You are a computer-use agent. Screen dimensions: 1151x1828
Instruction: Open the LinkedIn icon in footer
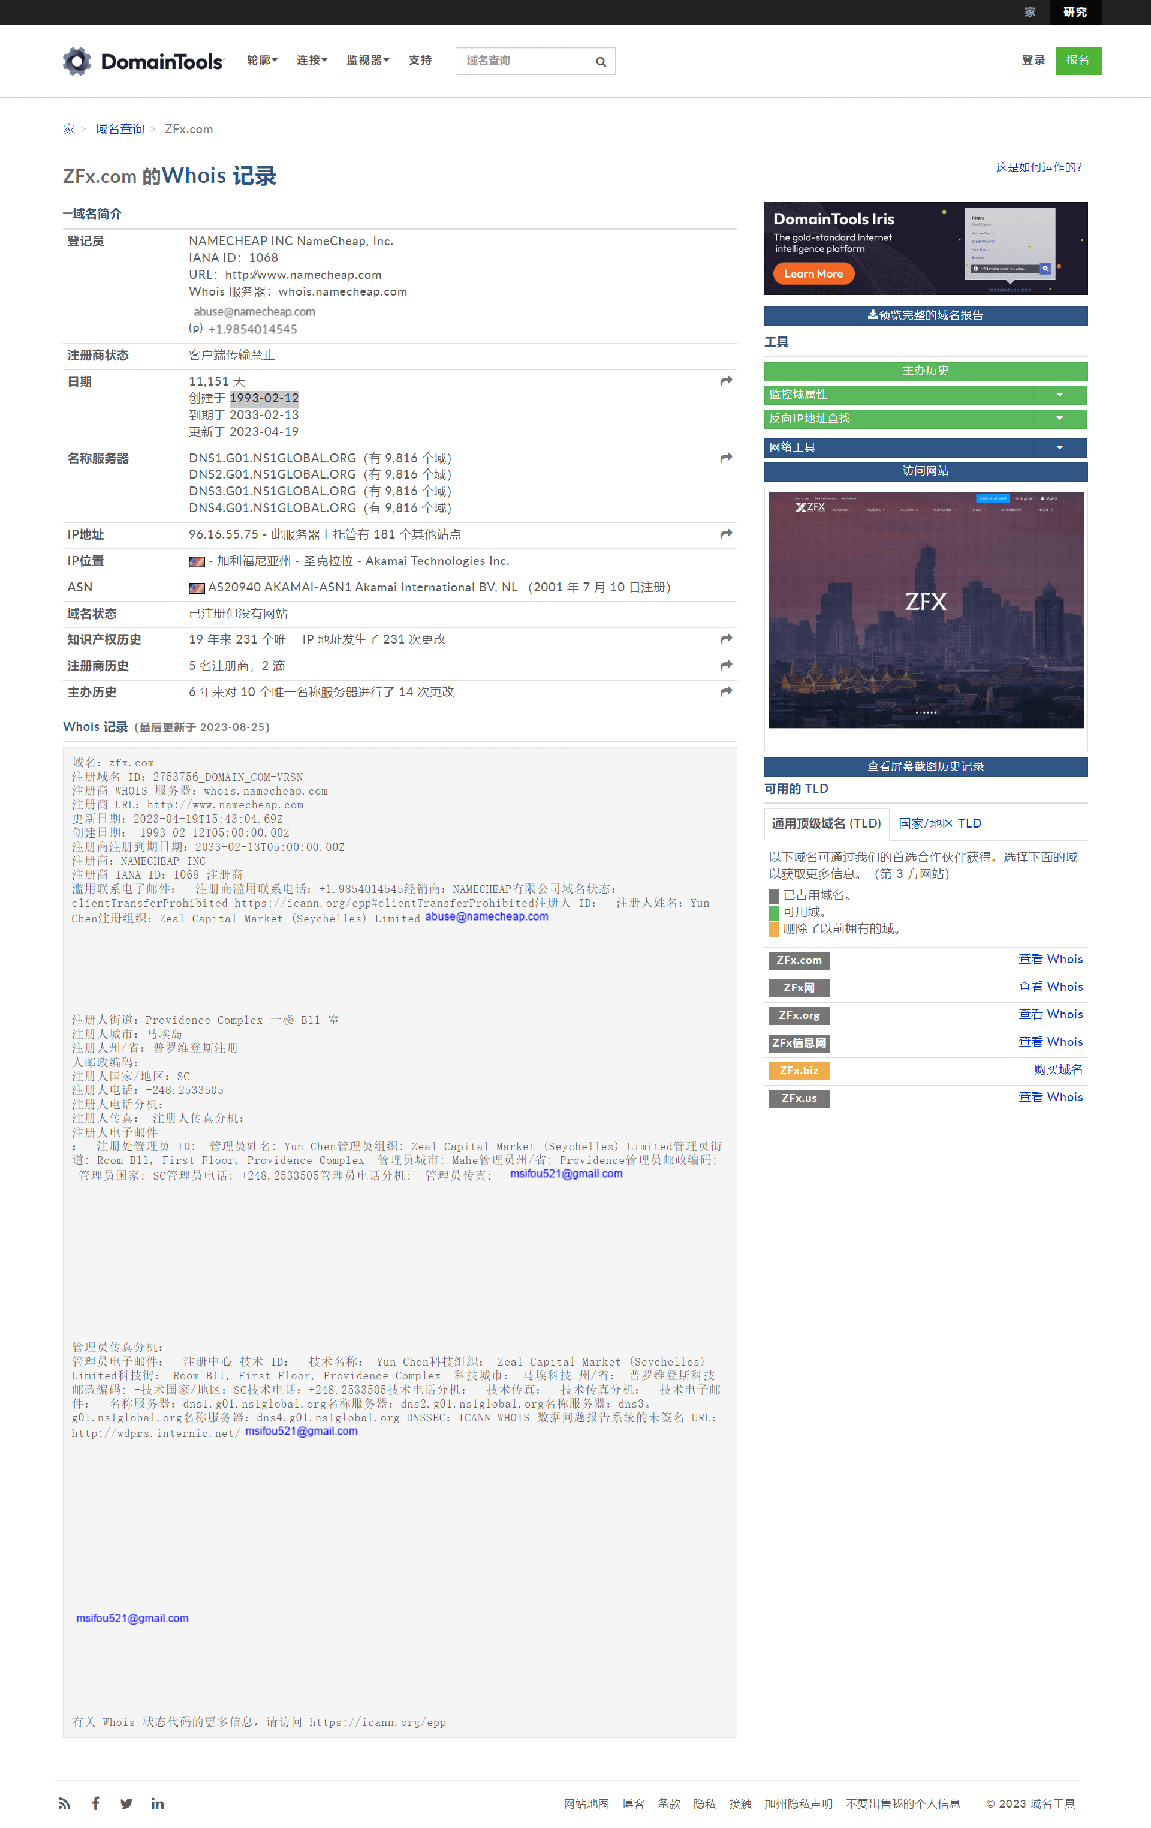(157, 1803)
